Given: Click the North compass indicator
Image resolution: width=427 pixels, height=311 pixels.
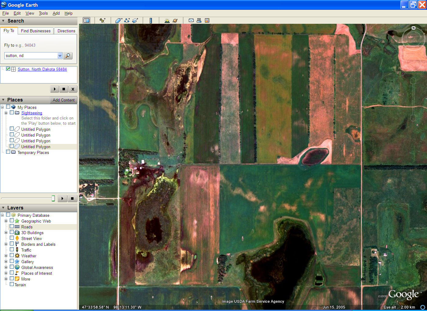Looking at the screenshot, I should pyautogui.click(x=414, y=28).
